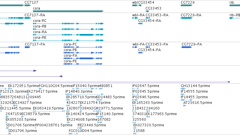
Task: Click the CG7229-PA protein bar
Action: (187, 47)
